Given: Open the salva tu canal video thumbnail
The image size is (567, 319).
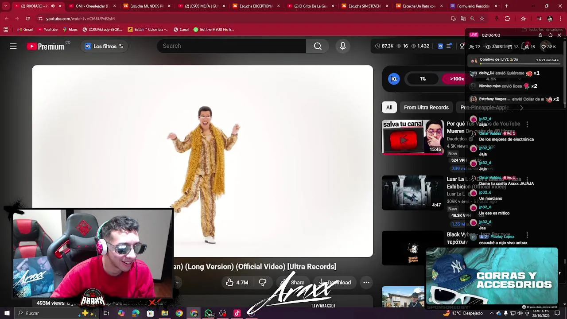Looking at the screenshot, I should [x=412, y=137].
